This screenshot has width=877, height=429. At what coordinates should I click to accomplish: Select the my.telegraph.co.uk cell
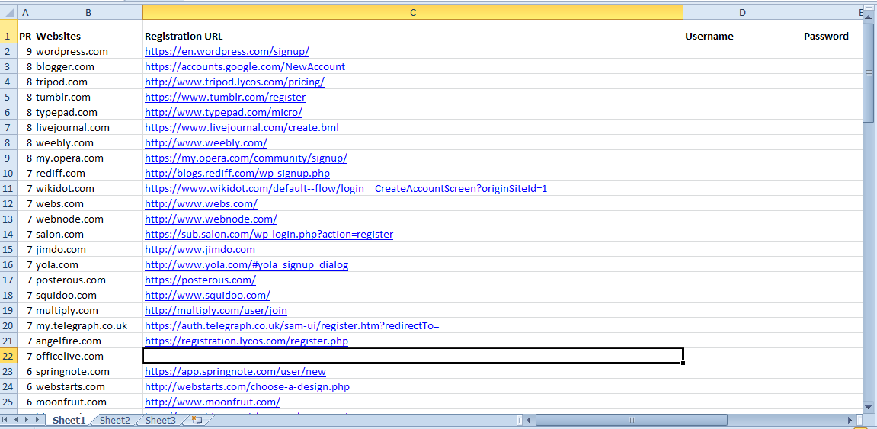point(88,325)
